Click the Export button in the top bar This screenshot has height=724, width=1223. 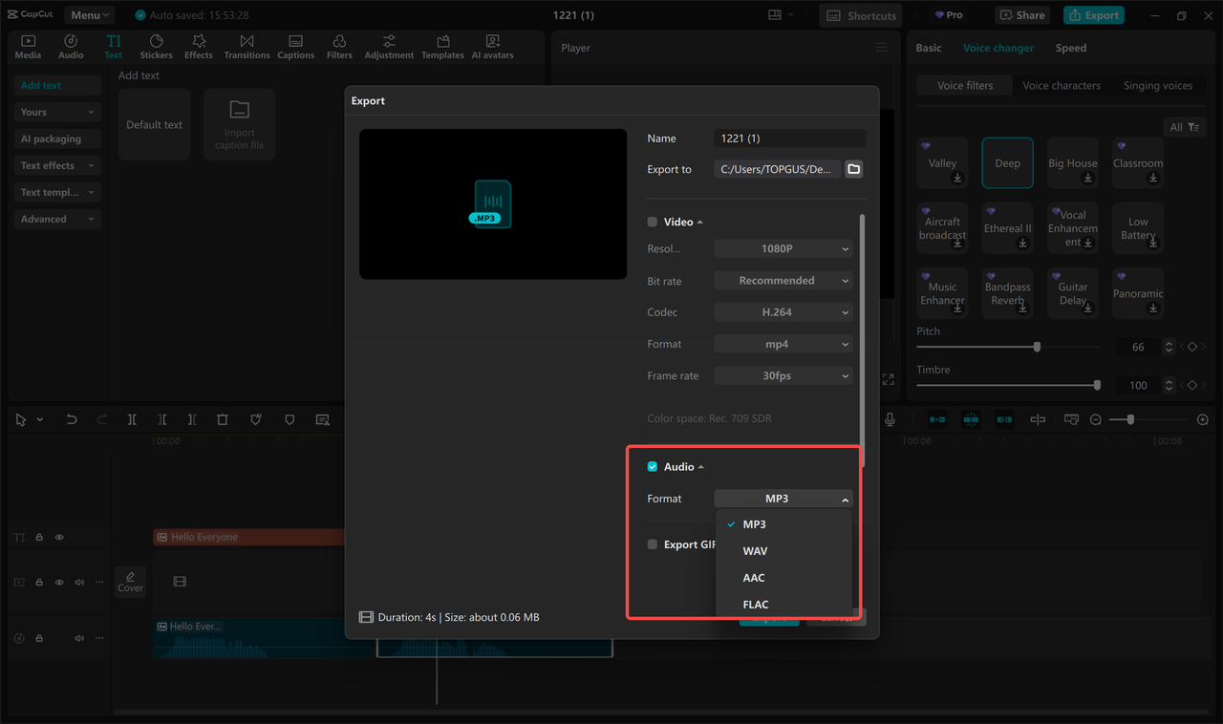coord(1093,14)
